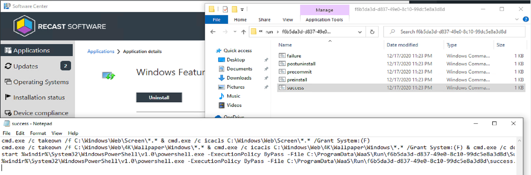531x175 pixels.
Task: Go up one folder level arrow
Action: click(x=243, y=32)
